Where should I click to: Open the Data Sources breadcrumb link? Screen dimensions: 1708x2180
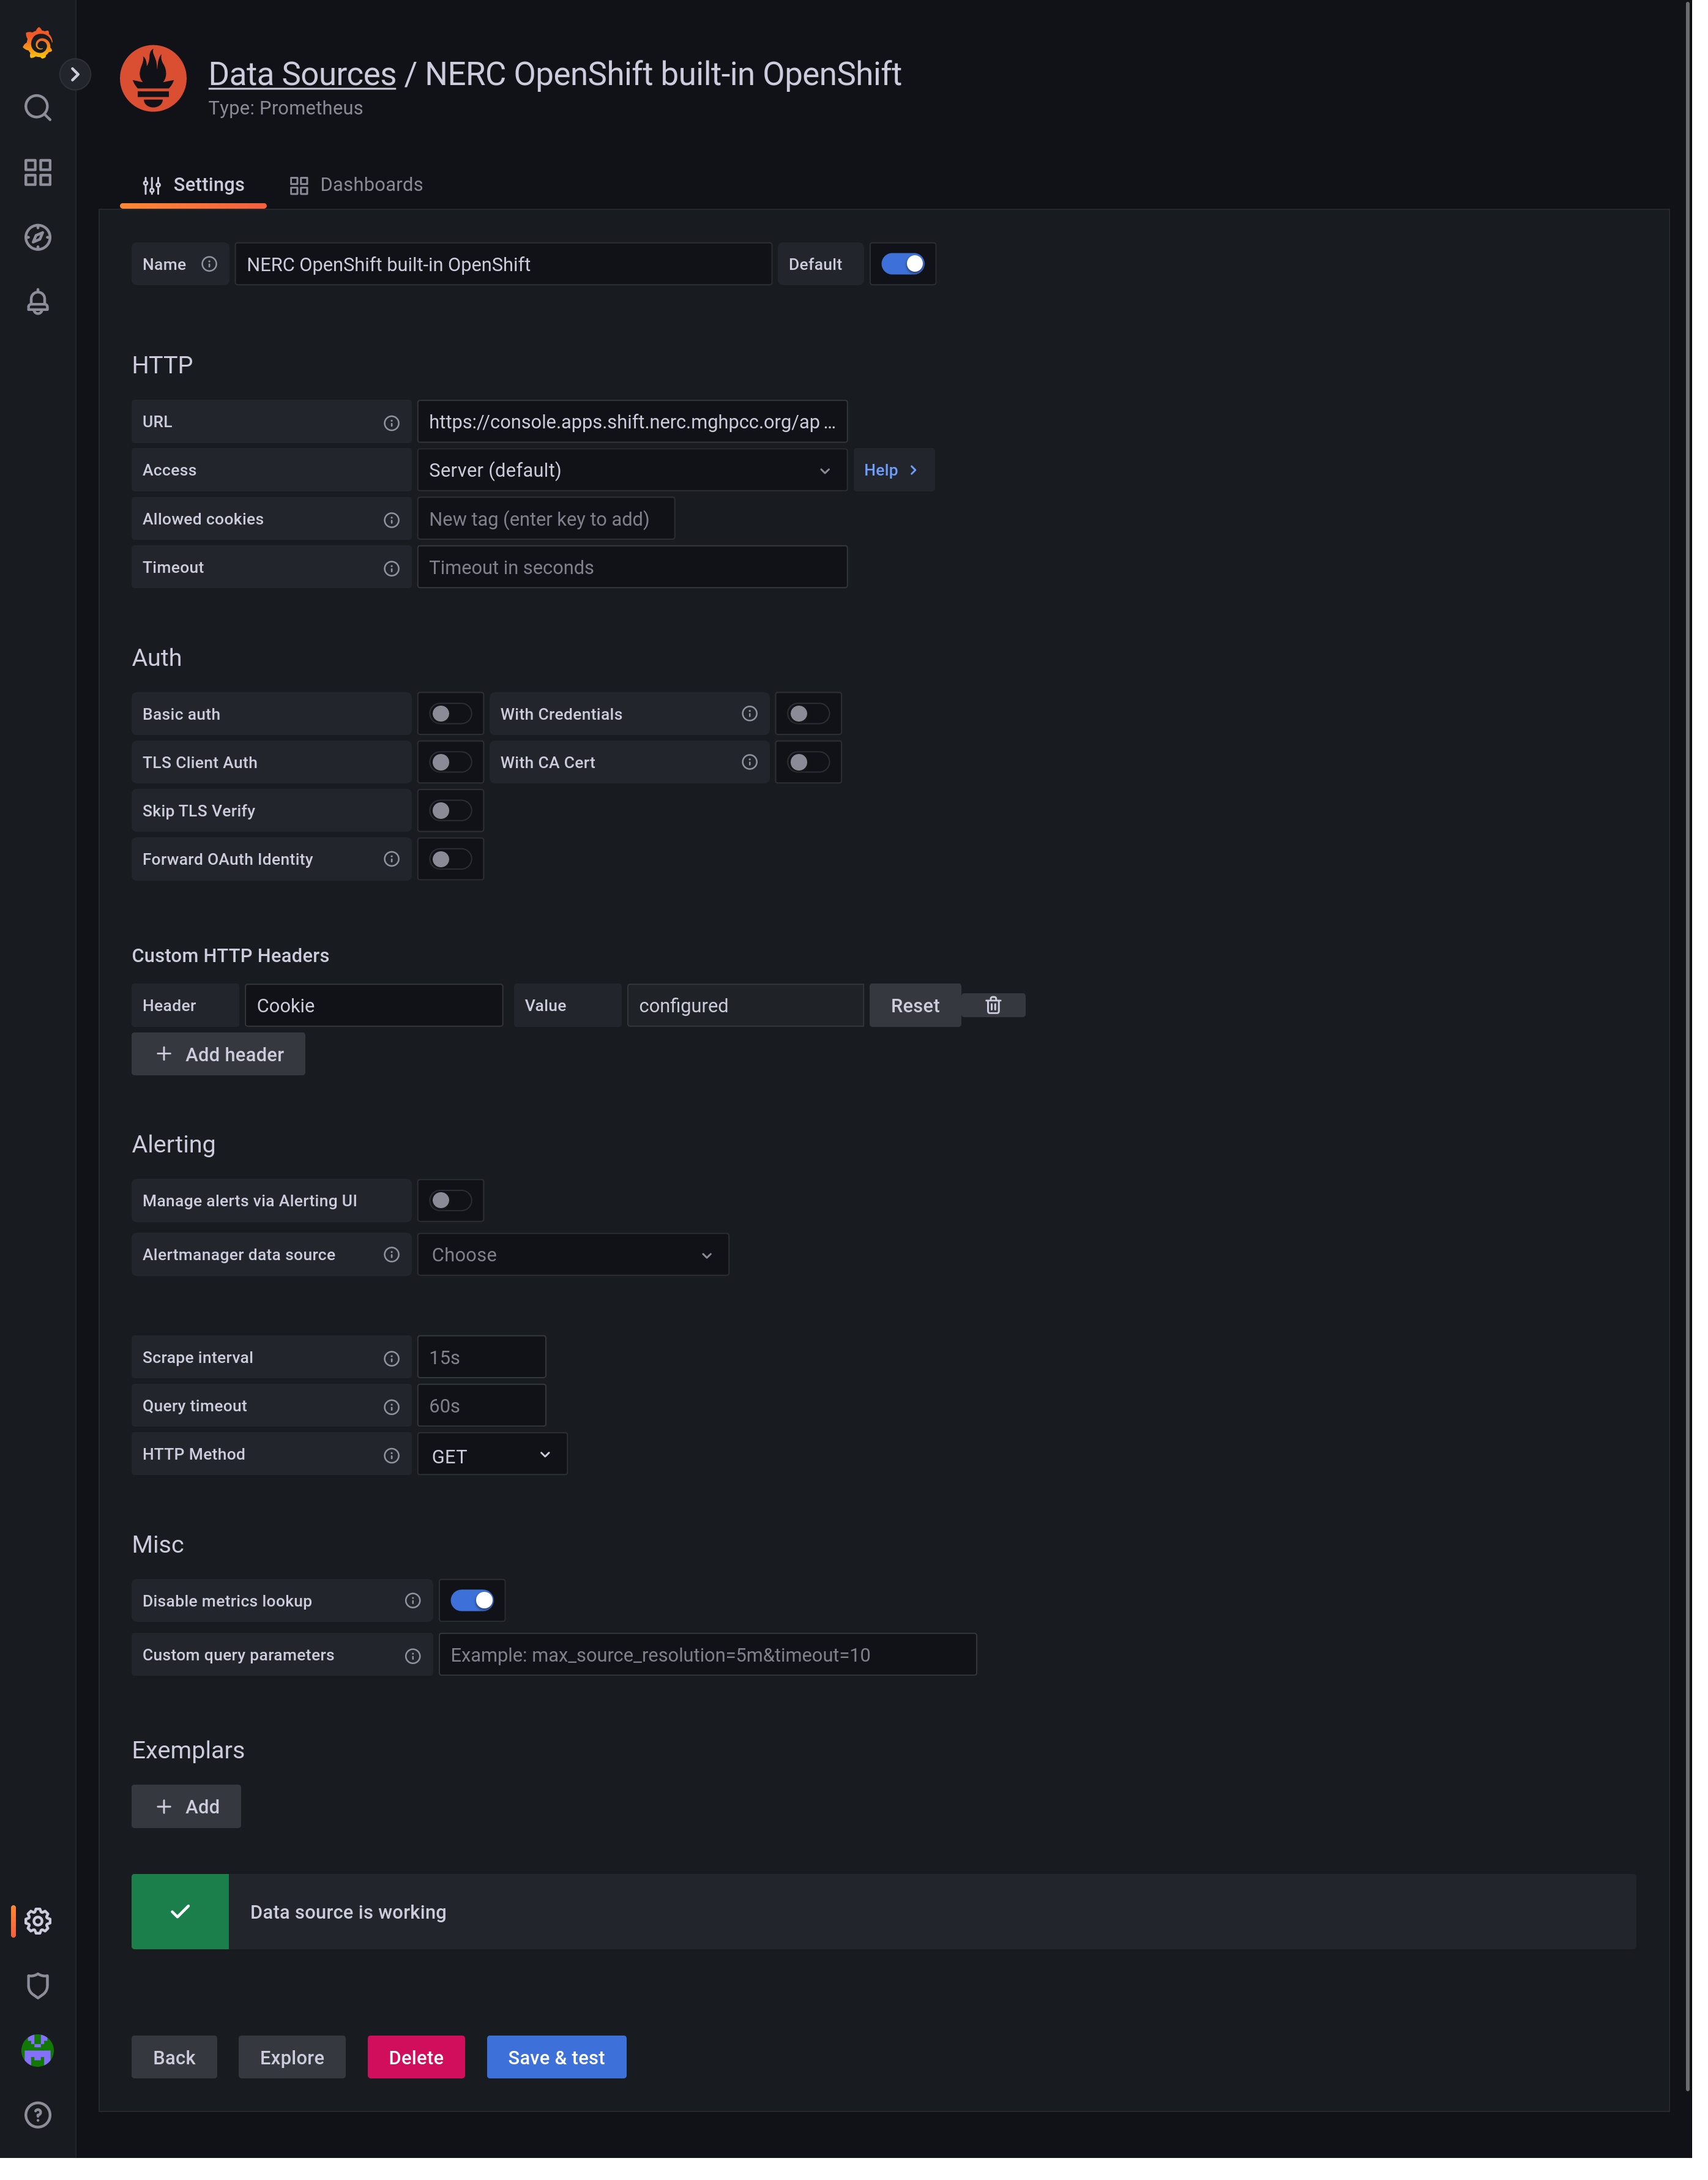coord(305,75)
